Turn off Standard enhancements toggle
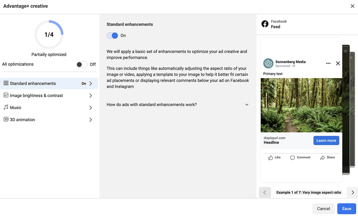 point(112,35)
